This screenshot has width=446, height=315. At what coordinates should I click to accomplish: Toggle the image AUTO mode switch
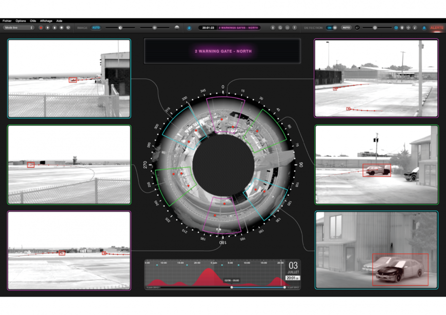click(96, 28)
